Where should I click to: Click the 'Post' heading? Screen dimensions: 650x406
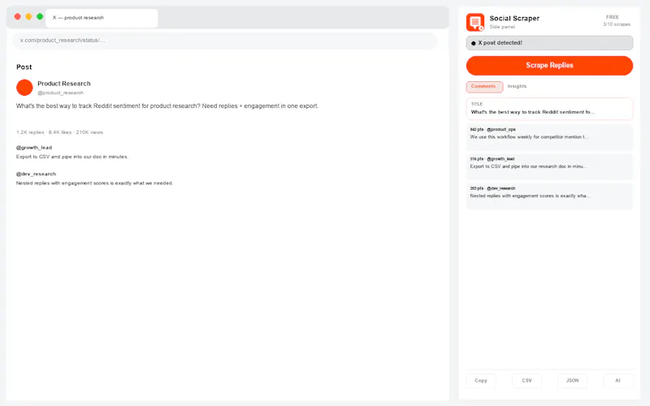pyautogui.click(x=24, y=67)
